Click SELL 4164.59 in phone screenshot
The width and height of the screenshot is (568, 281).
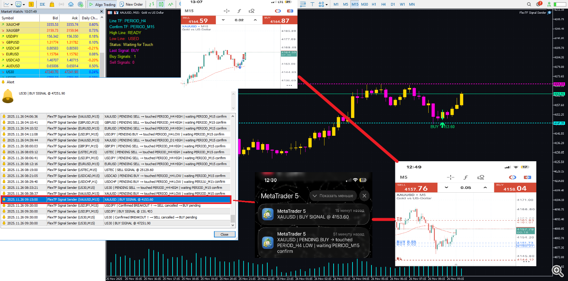(x=199, y=20)
